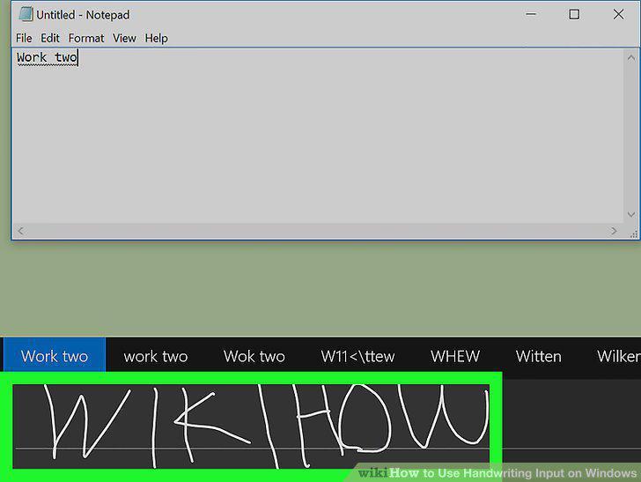This screenshot has width=641, height=482.
Task: Open the File menu in Notepad
Action: pyautogui.click(x=24, y=38)
